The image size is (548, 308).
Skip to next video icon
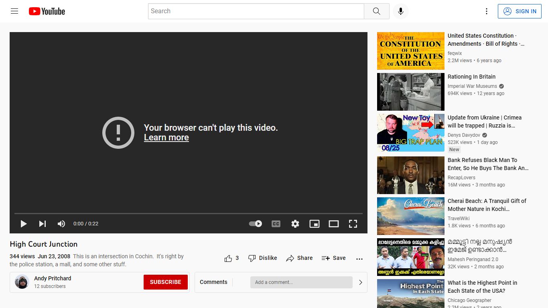pos(43,224)
